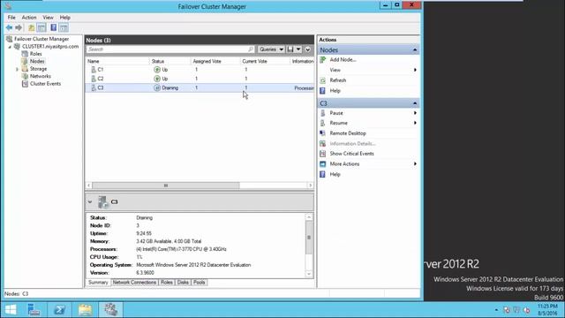The height and width of the screenshot is (318, 565).
Task: Click Failover Cluster Manager taskbar icon
Action: coord(110,310)
